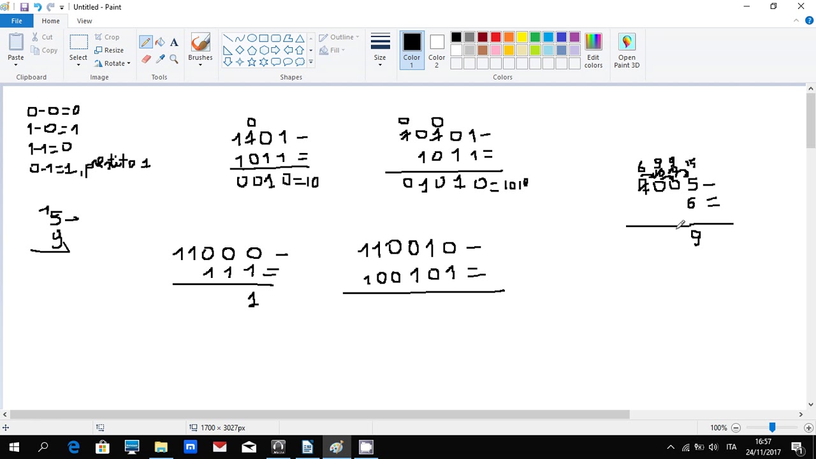The image size is (816, 459).
Task: Open Microsoft Edge from the taskbar
Action: click(x=73, y=447)
